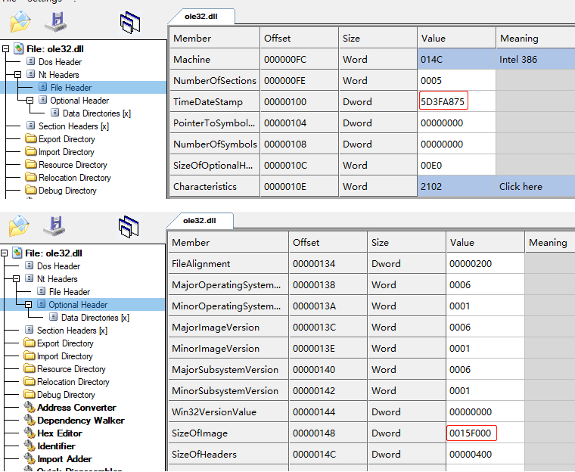Click the save disk icon in lower toolbar

(54, 226)
